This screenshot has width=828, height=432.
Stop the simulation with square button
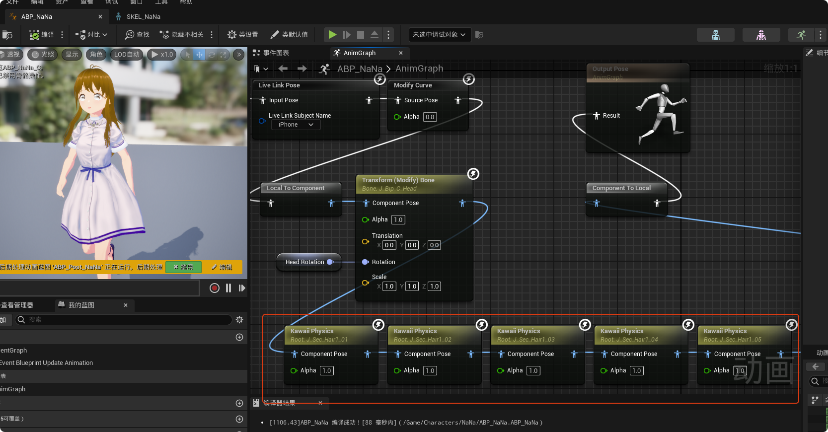coord(361,35)
